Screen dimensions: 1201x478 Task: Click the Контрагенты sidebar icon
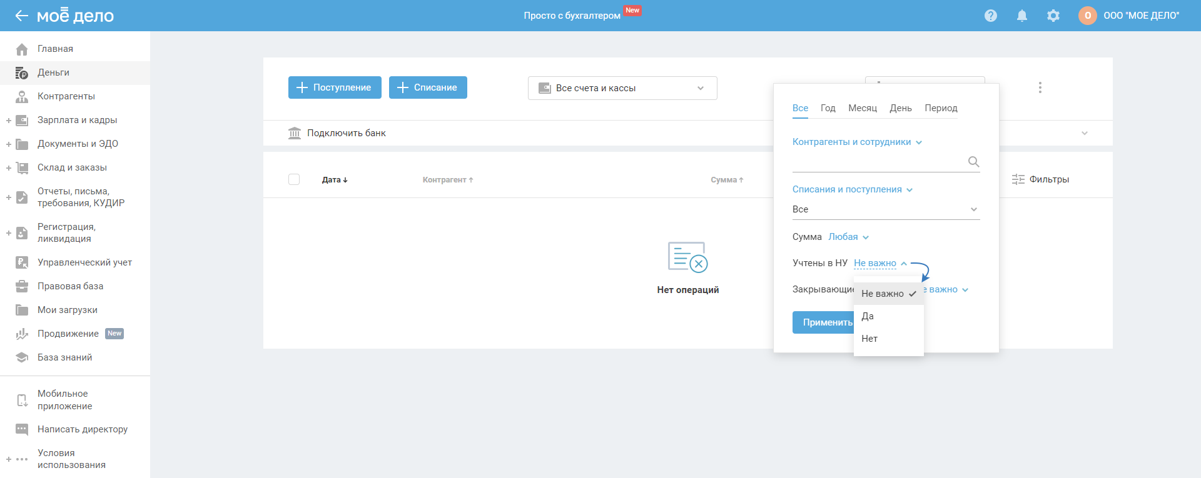coord(22,96)
